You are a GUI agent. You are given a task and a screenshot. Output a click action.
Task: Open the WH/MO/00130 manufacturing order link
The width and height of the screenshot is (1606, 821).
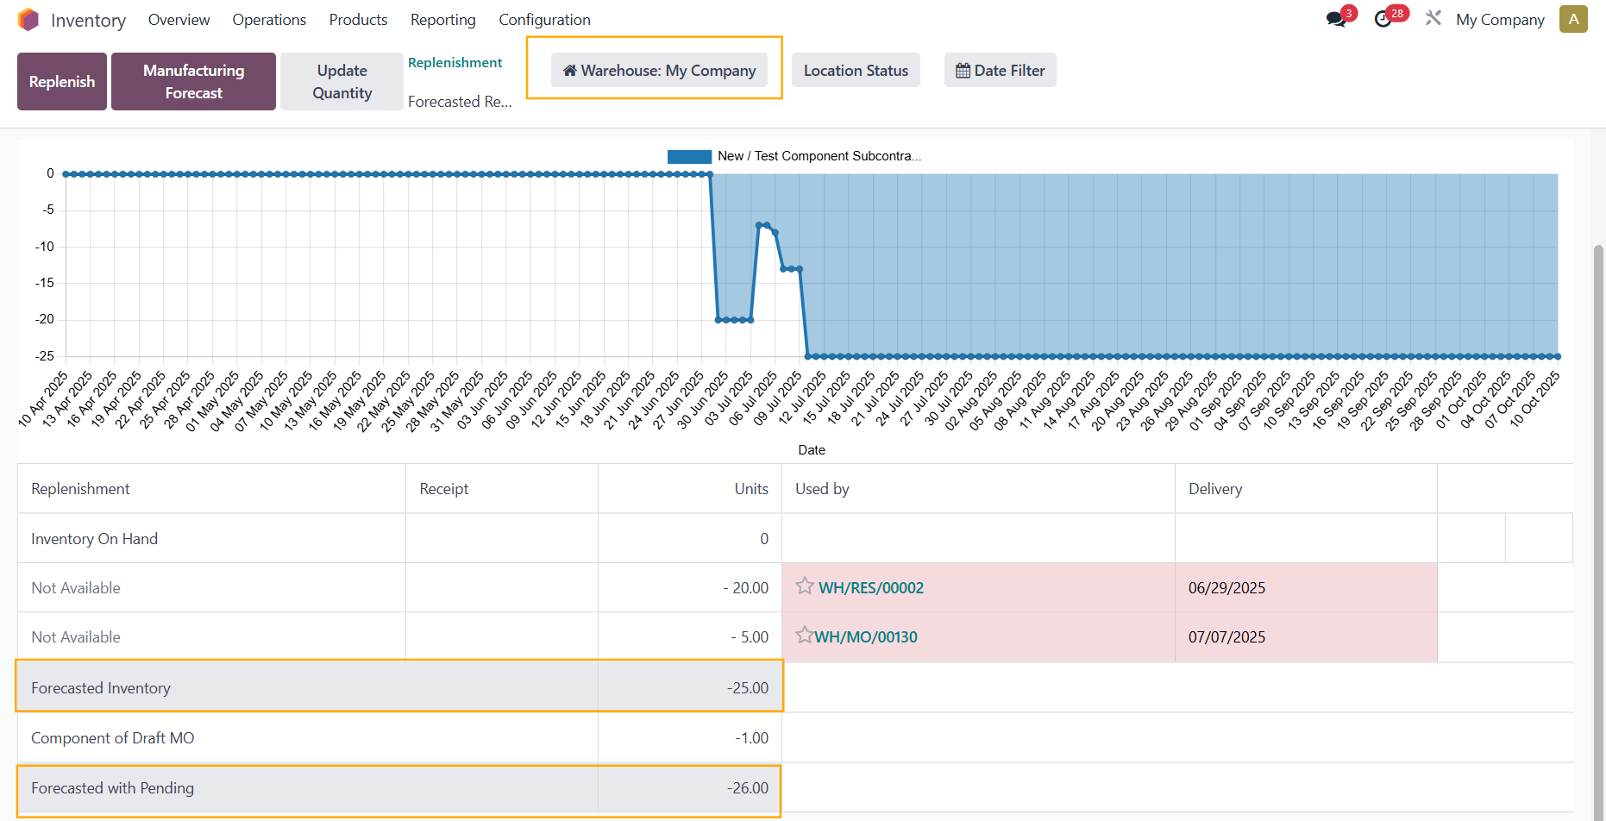point(866,637)
